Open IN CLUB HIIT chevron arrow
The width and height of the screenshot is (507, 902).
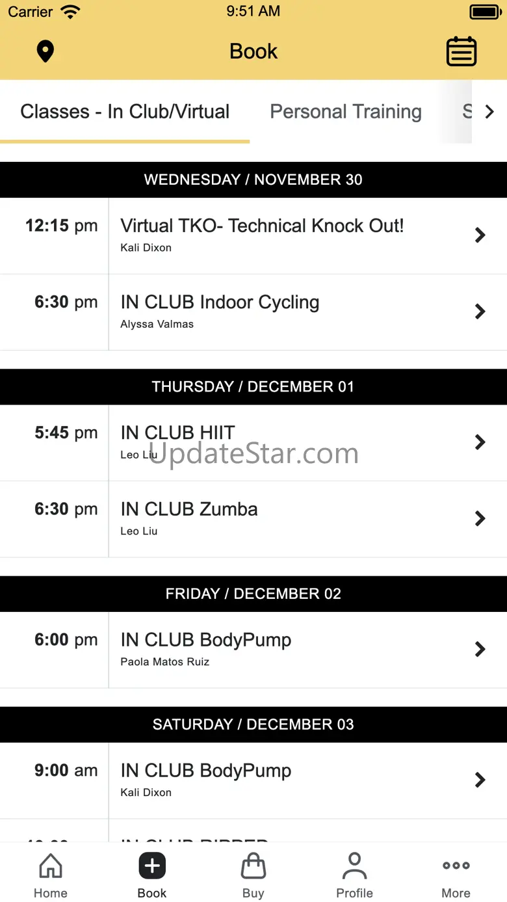(x=480, y=442)
